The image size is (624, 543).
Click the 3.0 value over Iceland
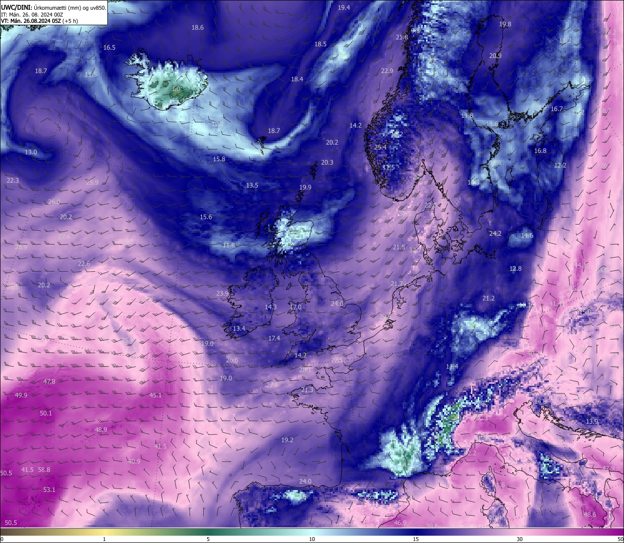[x=176, y=89]
